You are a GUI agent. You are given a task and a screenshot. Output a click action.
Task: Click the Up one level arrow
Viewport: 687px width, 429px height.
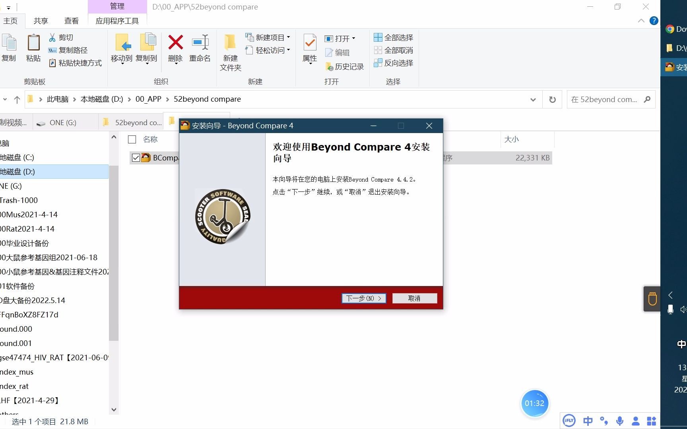17,99
